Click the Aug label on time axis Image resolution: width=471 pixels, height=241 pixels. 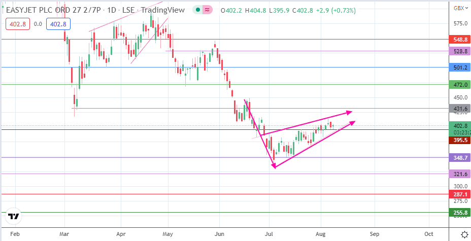321,234
